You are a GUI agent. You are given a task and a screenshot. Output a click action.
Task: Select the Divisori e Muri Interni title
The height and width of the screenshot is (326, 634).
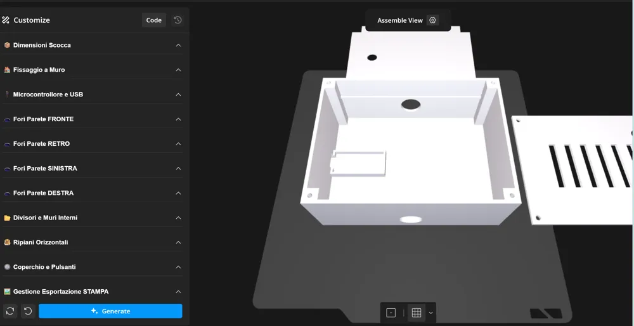point(45,218)
